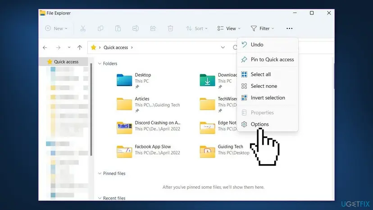Choose Select all from menu

pos(268,74)
